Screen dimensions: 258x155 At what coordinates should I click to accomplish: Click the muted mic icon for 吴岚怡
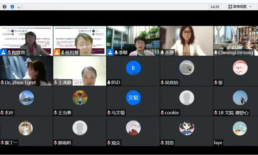pos(162,83)
